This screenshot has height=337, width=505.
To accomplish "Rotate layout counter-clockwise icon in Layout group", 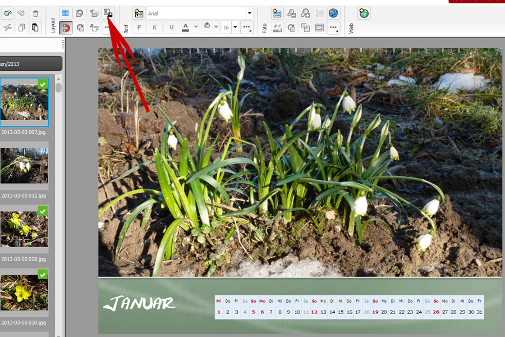I will 80,13.
